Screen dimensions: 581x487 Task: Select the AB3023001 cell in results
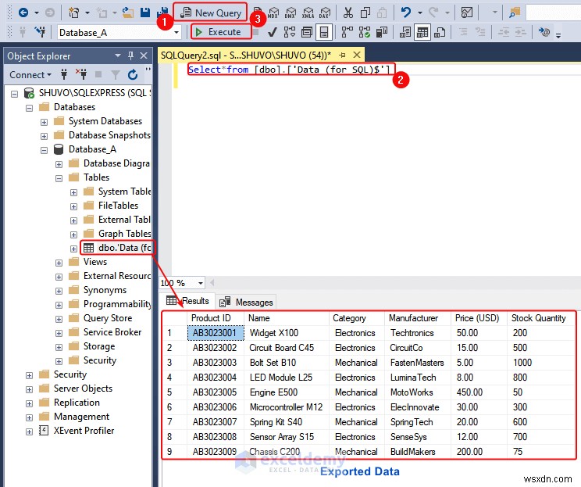pyautogui.click(x=216, y=333)
